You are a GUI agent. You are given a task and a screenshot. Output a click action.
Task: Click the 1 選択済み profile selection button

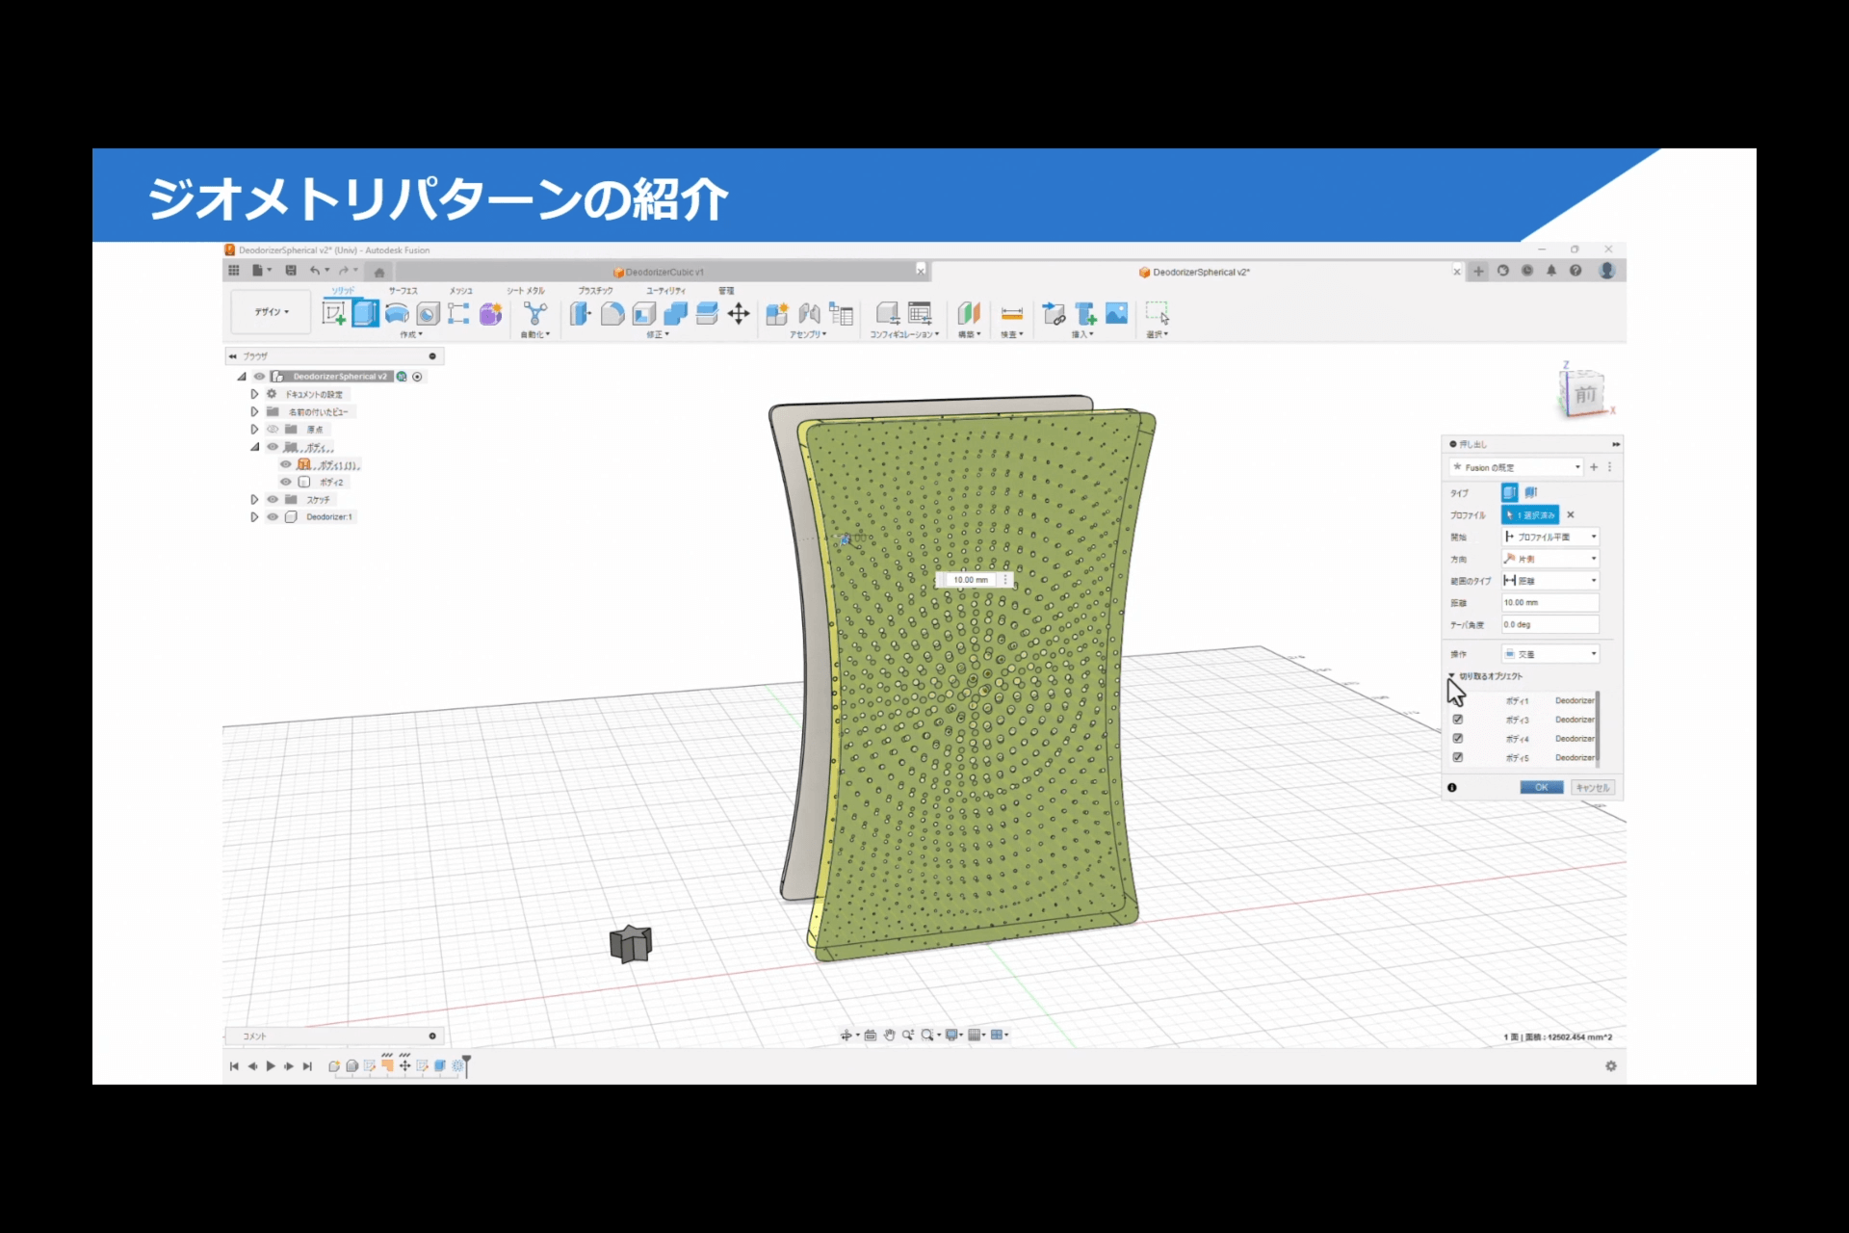1530,515
